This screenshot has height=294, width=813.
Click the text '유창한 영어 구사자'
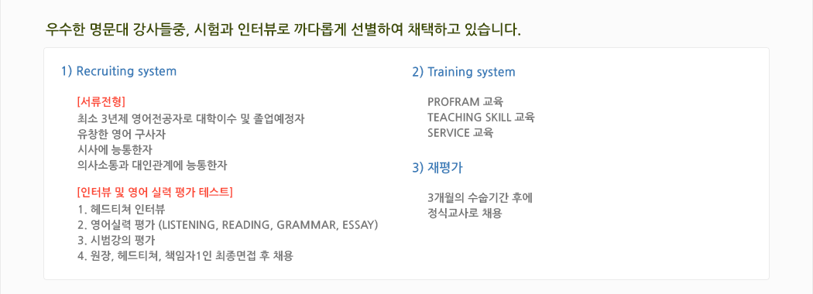(121, 134)
